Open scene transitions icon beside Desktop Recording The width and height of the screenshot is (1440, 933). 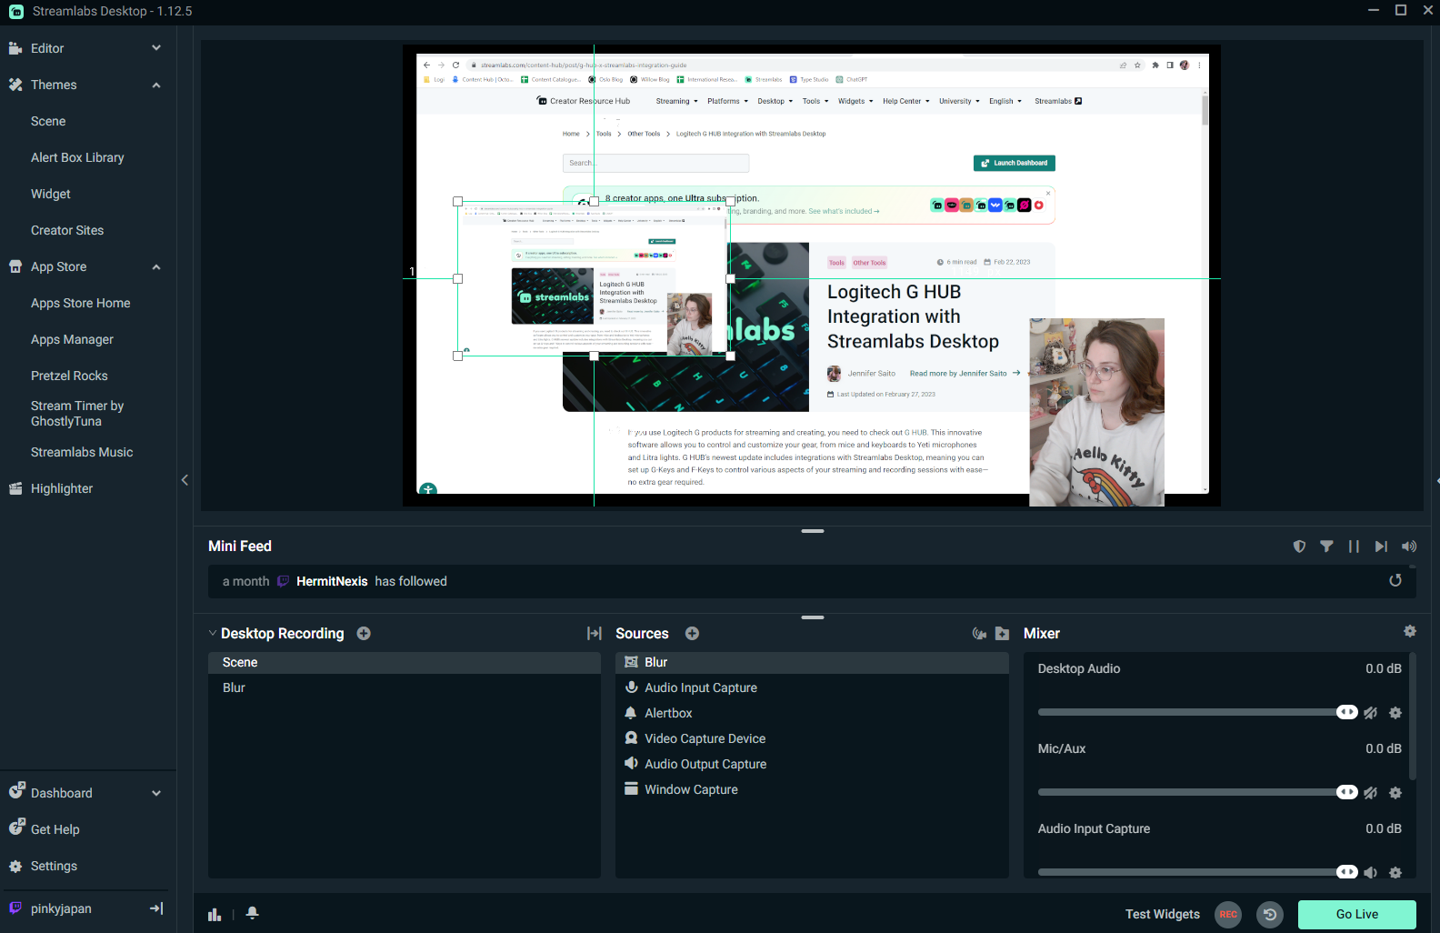click(x=595, y=634)
